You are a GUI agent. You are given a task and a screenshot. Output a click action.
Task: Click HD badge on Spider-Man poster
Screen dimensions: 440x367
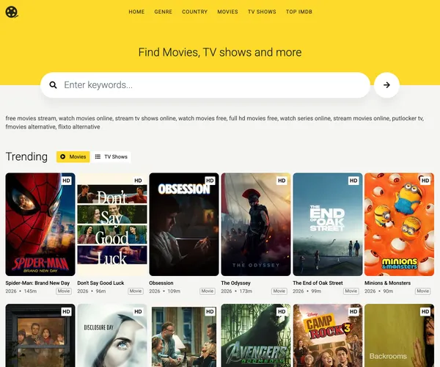coord(66,181)
